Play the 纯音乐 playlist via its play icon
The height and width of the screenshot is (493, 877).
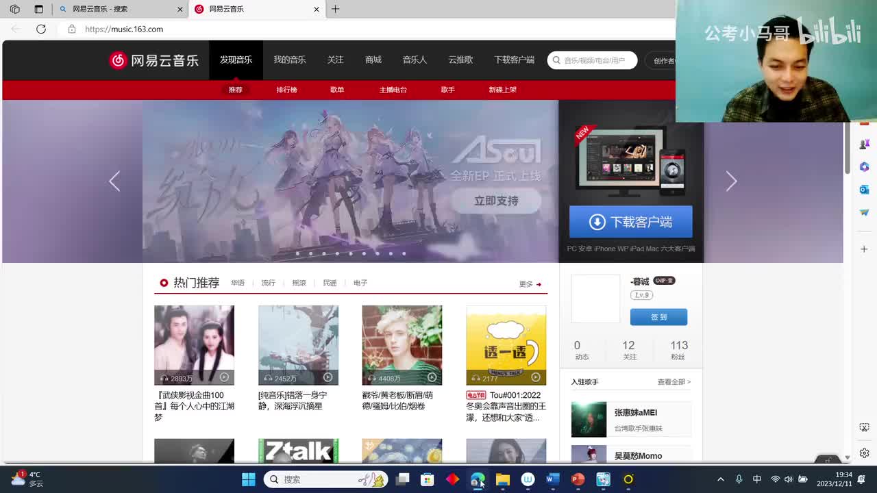pos(328,377)
